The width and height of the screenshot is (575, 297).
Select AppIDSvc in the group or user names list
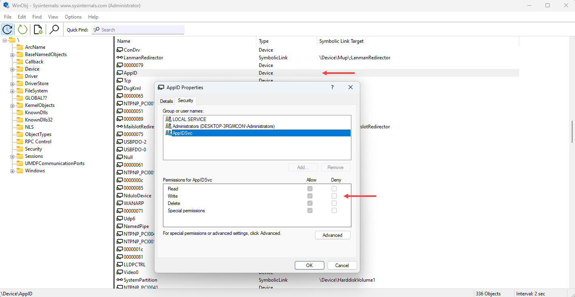click(257, 133)
